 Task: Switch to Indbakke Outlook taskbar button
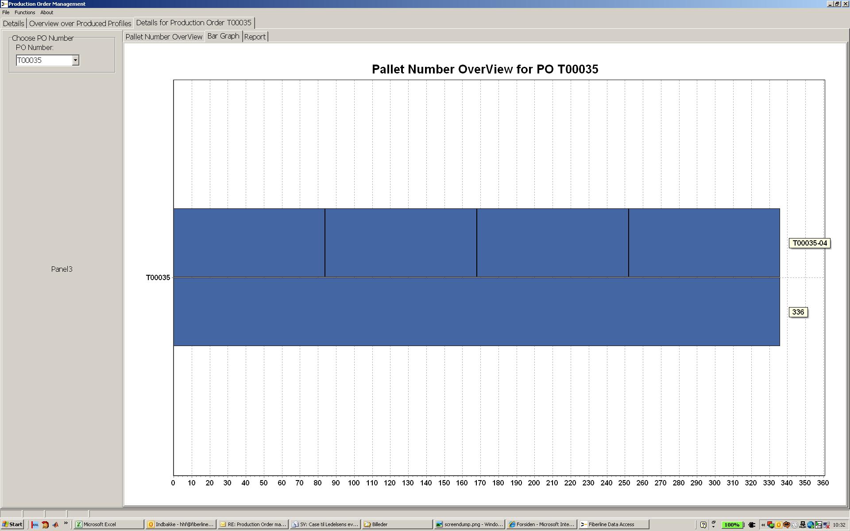pos(181,524)
